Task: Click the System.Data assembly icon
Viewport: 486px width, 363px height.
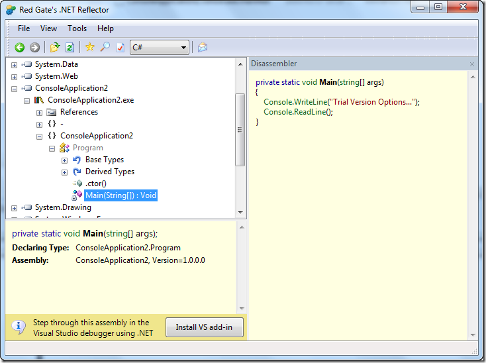Action: point(27,64)
